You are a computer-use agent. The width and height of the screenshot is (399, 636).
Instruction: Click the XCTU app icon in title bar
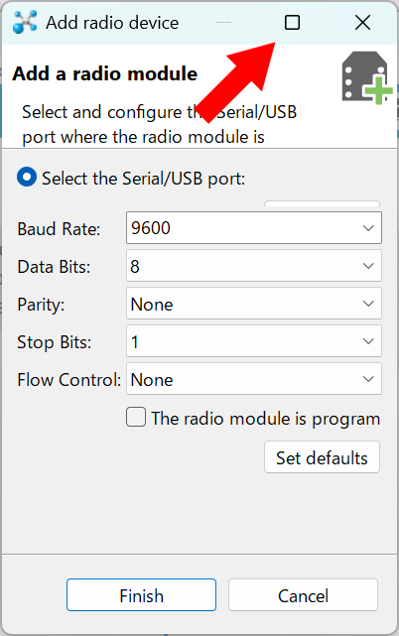point(25,22)
